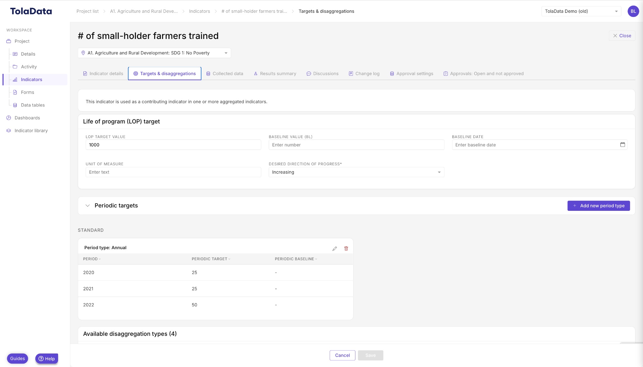Open Data tables in the sidebar
643x367 pixels.
click(33, 105)
